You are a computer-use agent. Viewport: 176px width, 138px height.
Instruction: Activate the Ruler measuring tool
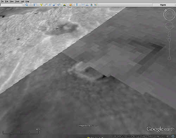(x=77, y=5)
